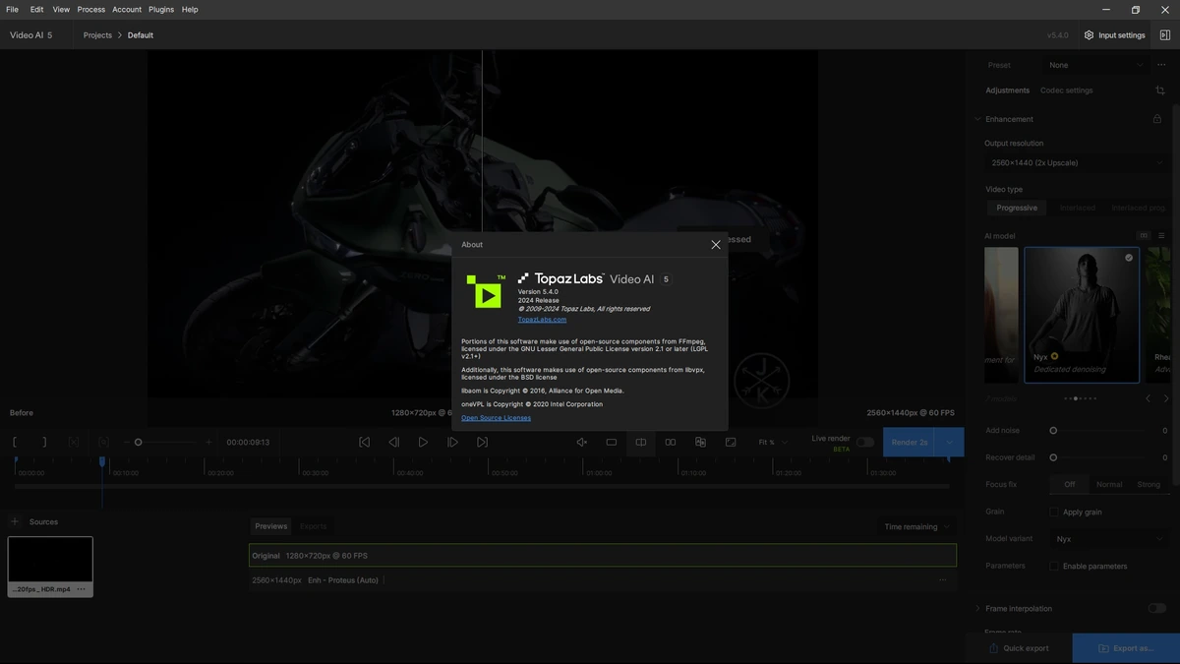The width and height of the screenshot is (1180, 664).
Task: Click the Export as button
Action: [x=1126, y=648]
